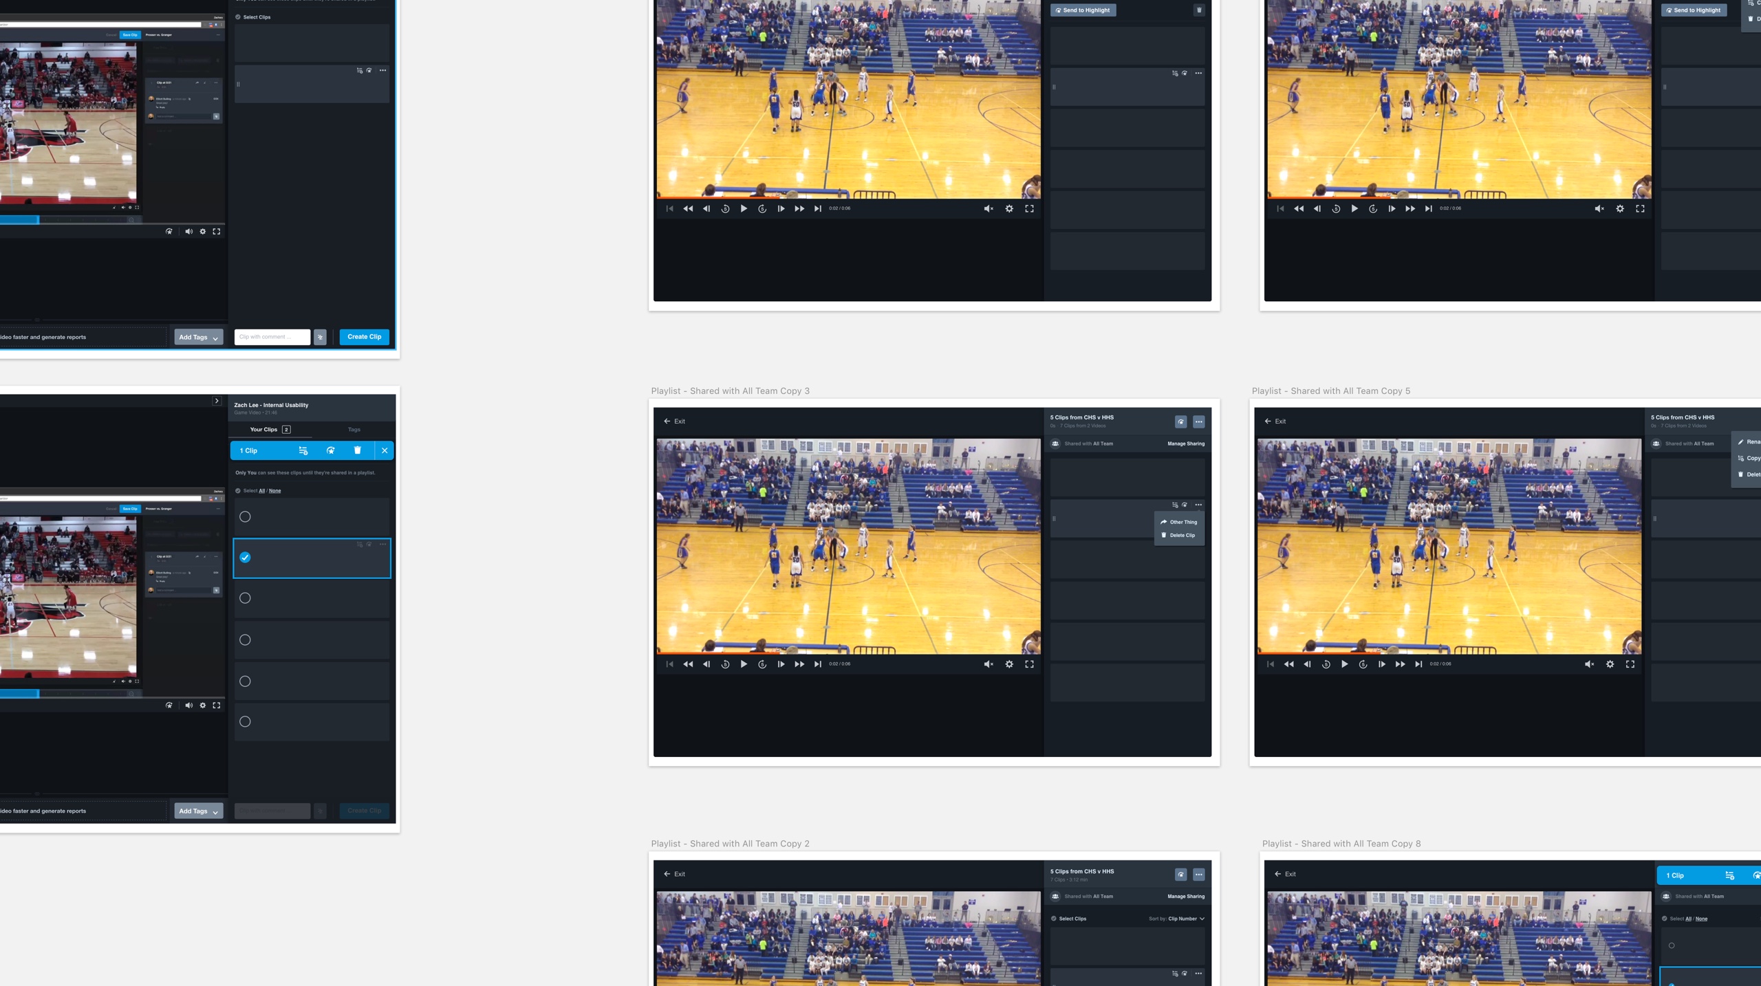Screen dimensions: 1761x986
Task: Uncheck the selected blue clip checkmark in Zach Lee list
Action: tap(245, 558)
